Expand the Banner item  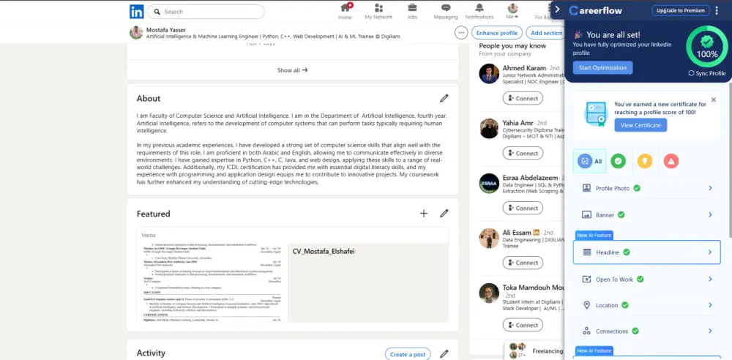tap(646, 215)
